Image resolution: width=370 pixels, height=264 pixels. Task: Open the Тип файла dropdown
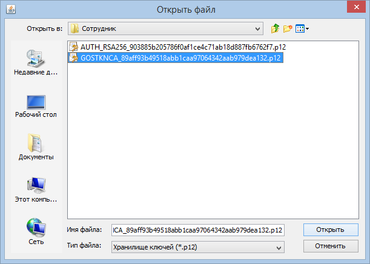click(279, 246)
